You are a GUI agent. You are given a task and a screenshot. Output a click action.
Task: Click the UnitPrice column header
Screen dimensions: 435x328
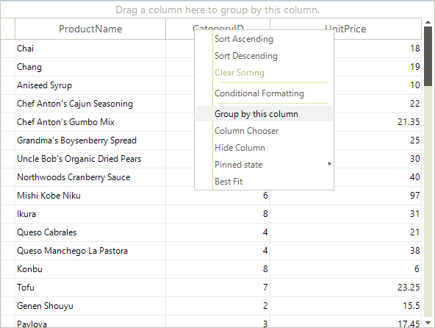(345, 29)
